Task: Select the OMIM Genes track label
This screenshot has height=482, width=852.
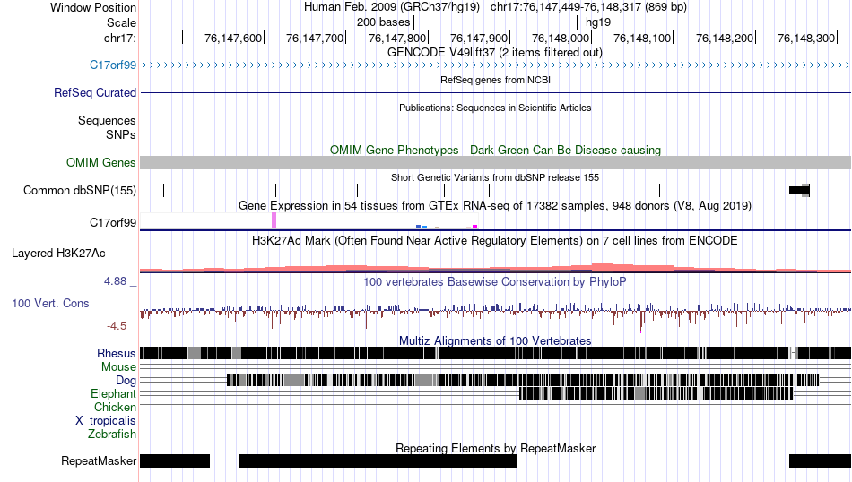Action: click(x=101, y=163)
